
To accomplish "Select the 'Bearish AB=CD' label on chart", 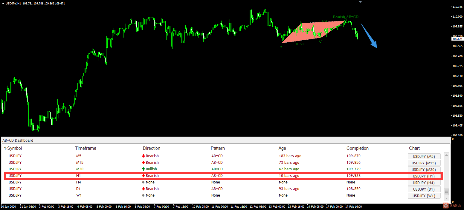I will 346,17.
